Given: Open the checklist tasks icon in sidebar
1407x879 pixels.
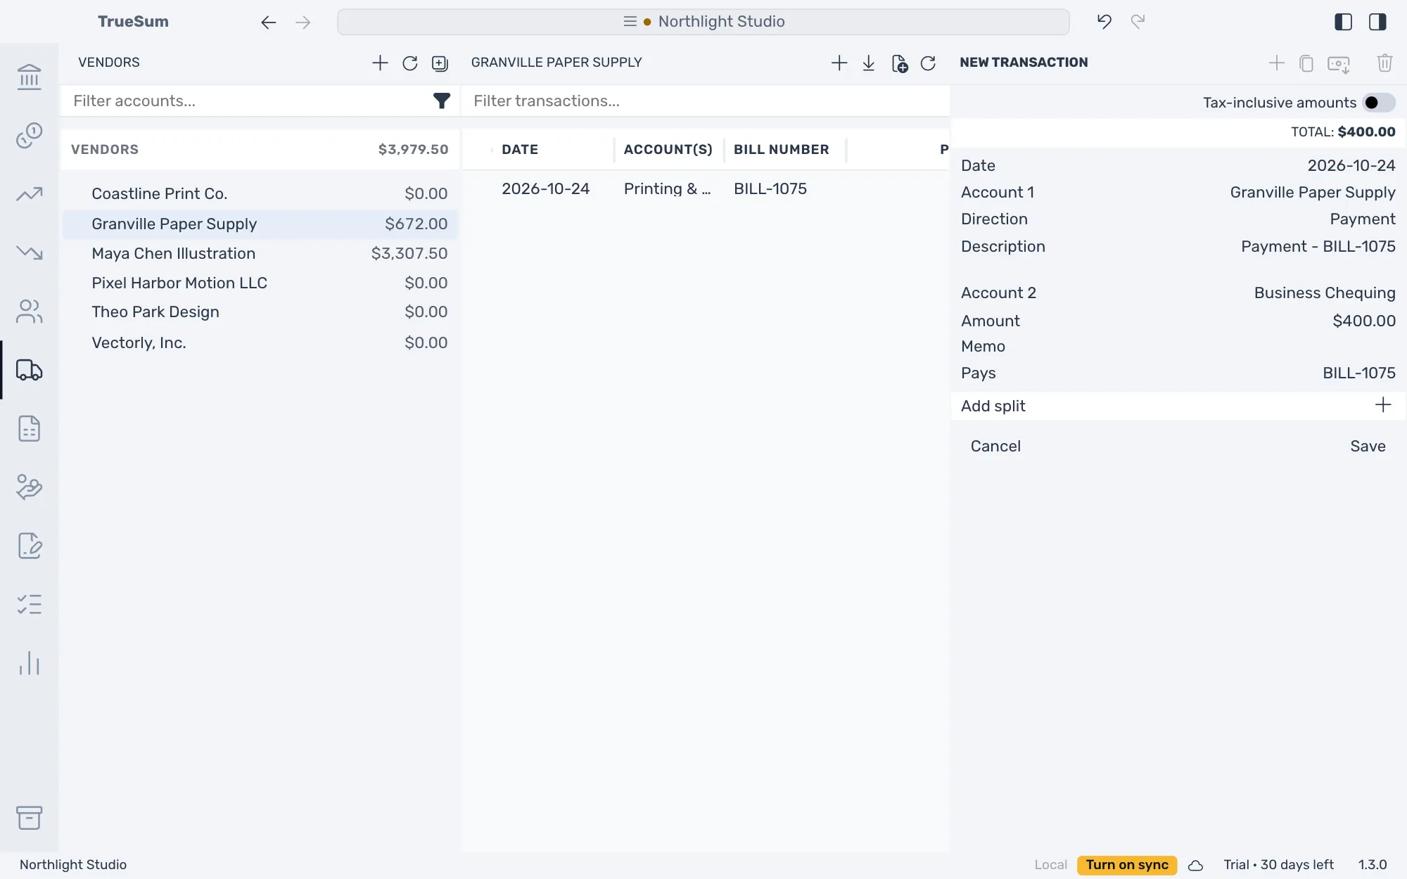Looking at the screenshot, I should pyautogui.click(x=29, y=604).
